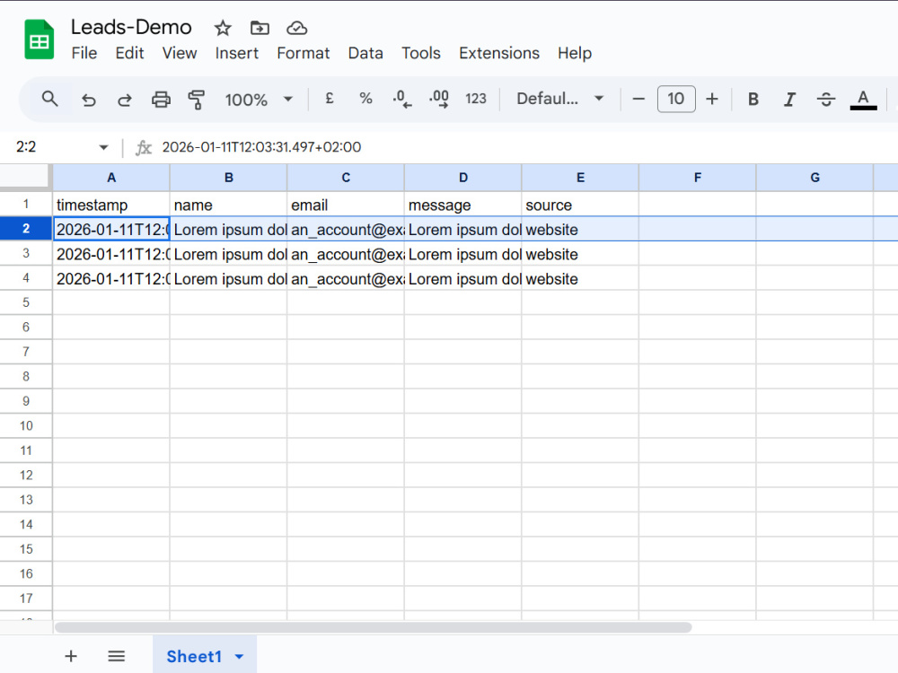Open the text colour picker
The height and width of the screenshot is (673, 898).
coord(863,100)
